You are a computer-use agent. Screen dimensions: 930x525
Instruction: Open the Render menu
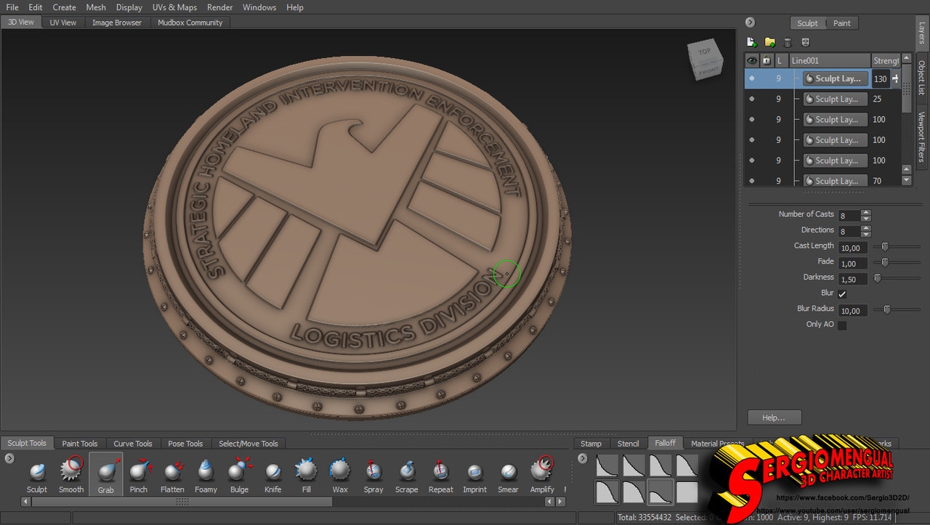(220, 7)
